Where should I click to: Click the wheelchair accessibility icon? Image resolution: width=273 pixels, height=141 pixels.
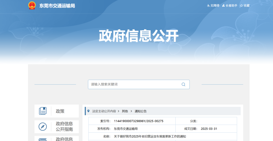pos(208,6)
